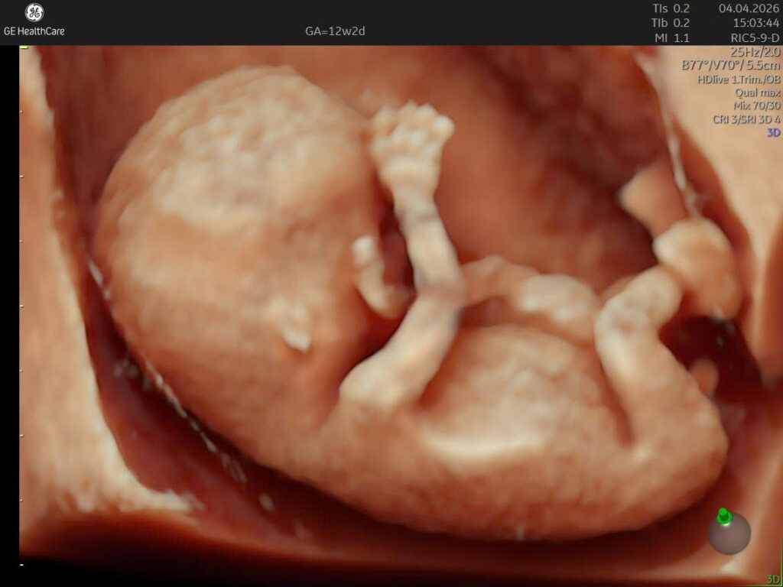Select the GA=12w2d gestational age label
Viewport: 783px width, 587px height.
[x=335, y=31]
